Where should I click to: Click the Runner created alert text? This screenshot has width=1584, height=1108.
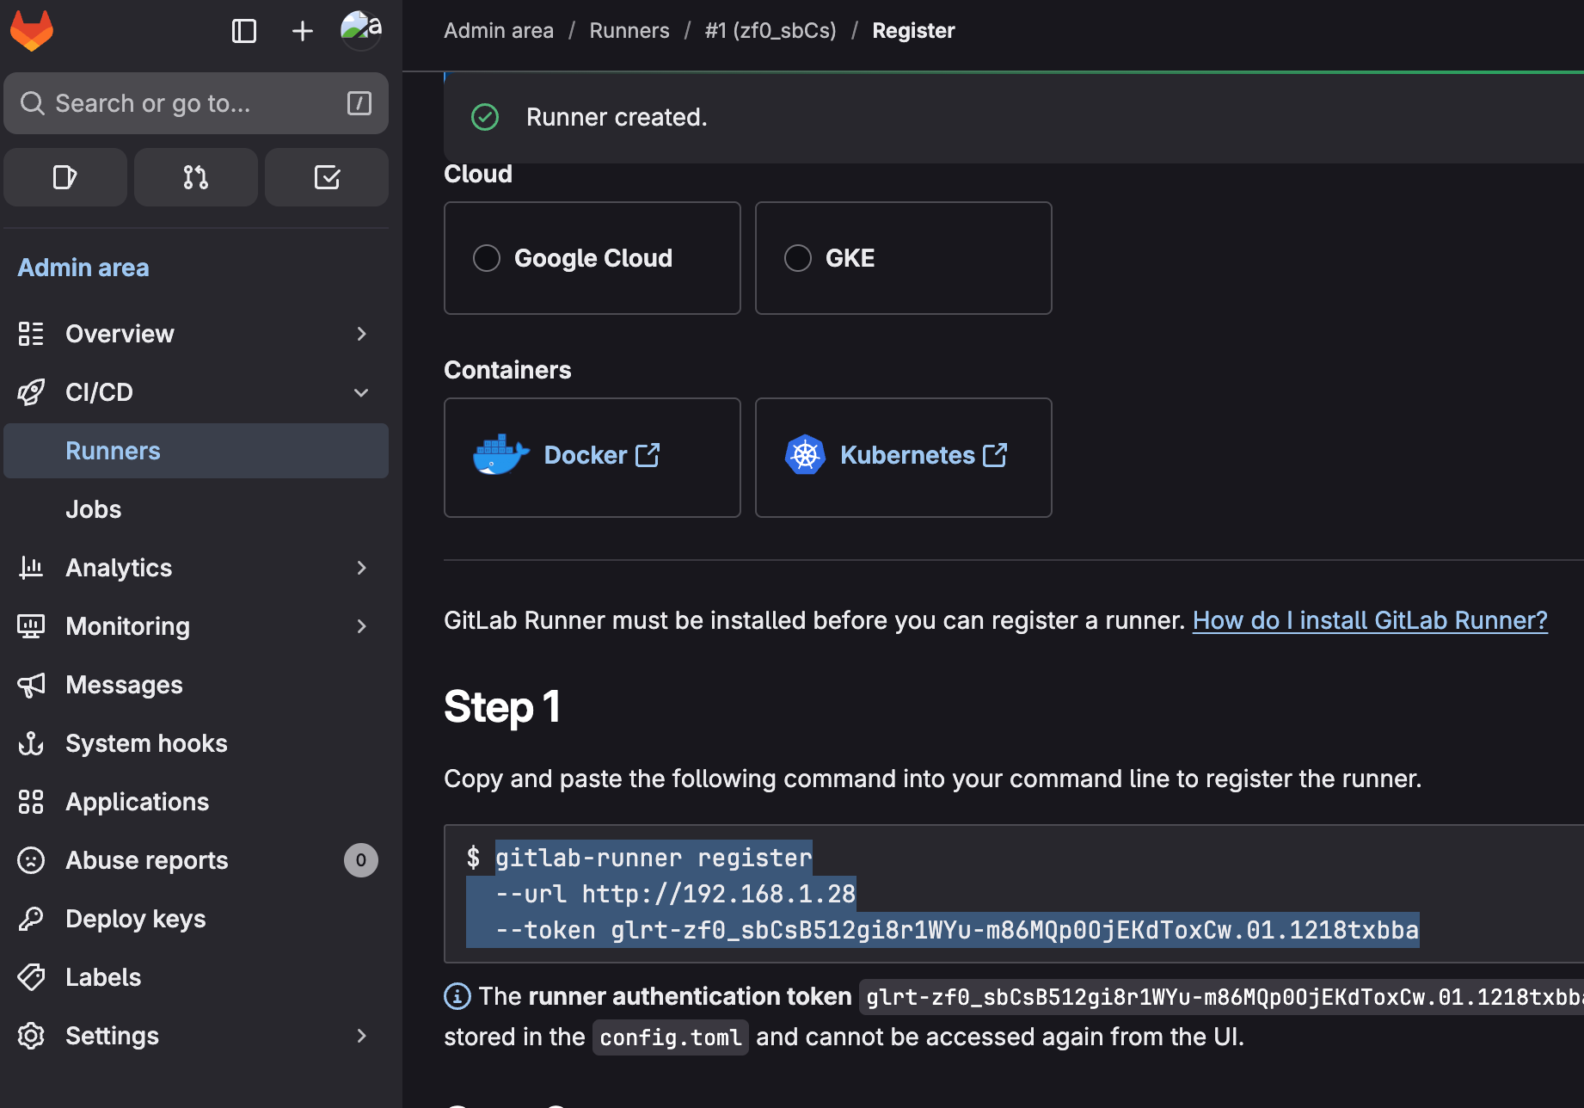617,117
